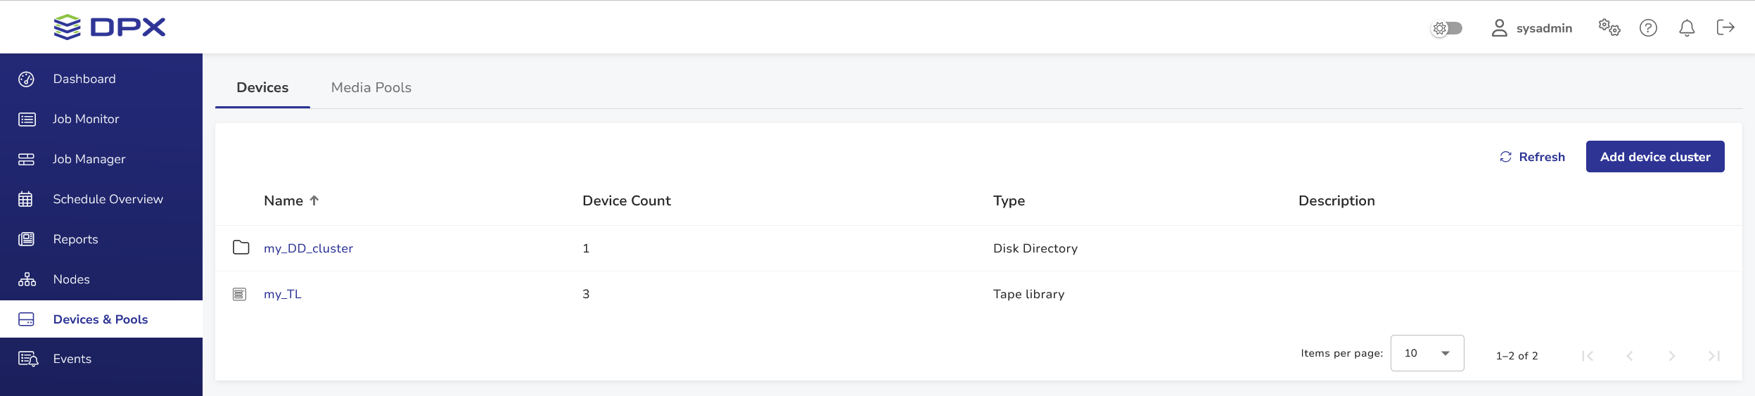Click the my_DD_cluster folder icon
1755x396 pixels.
point(241,248)
